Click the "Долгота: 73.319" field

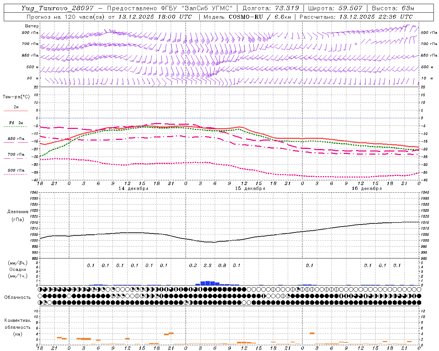pyautogui.click(x=271, y=8)
